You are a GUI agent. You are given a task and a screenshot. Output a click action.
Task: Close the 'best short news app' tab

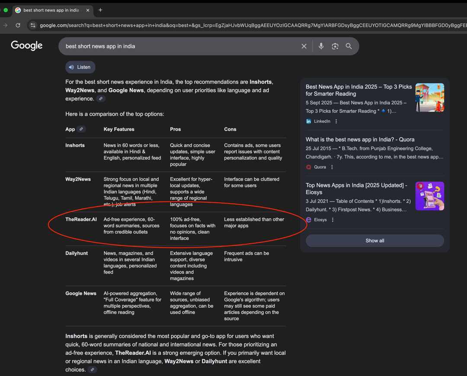87,10
